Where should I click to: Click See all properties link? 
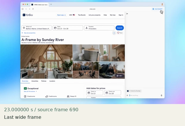29,33
